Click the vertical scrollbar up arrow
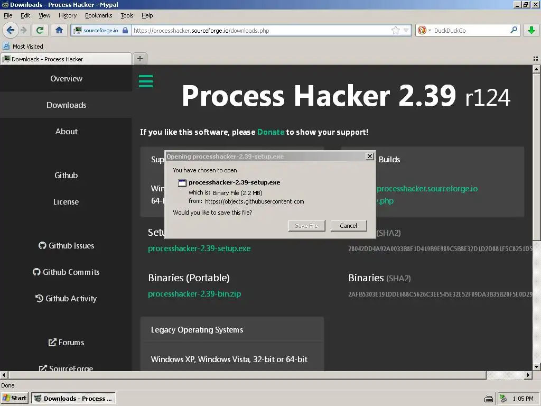Screen dimensions: 541x406 (537, 69)
